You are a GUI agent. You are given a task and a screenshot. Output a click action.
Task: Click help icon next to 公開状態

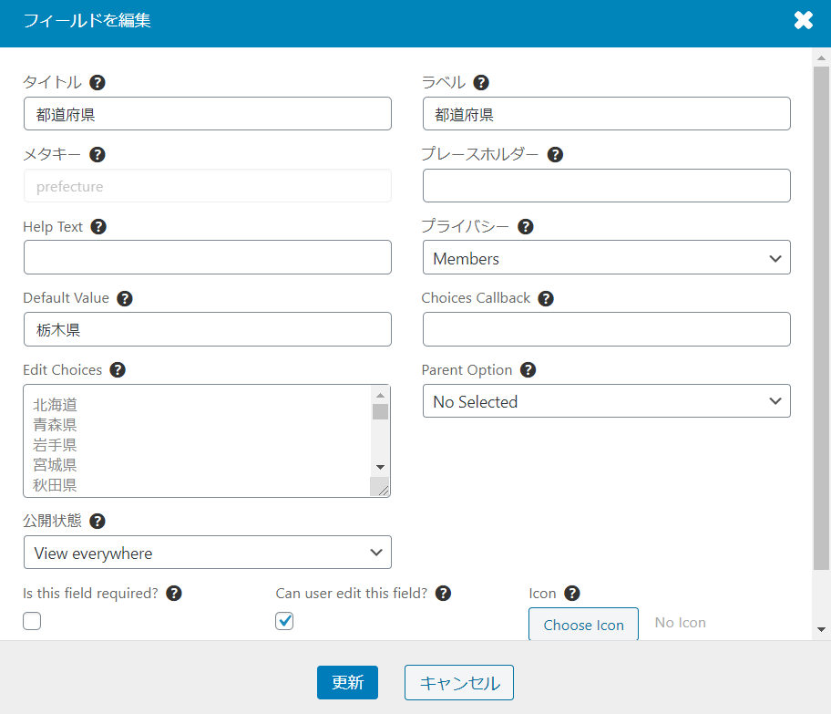97,522
